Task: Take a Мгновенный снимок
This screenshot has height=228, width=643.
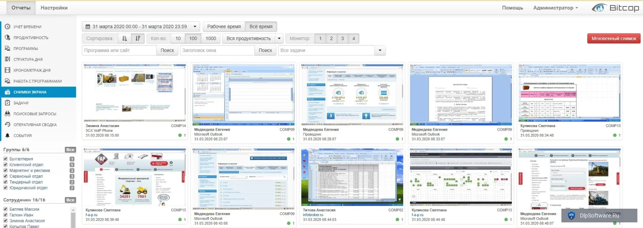Action: 614,39
